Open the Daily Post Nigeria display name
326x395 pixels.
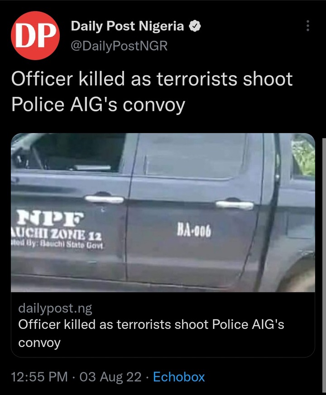click(127, 26)
